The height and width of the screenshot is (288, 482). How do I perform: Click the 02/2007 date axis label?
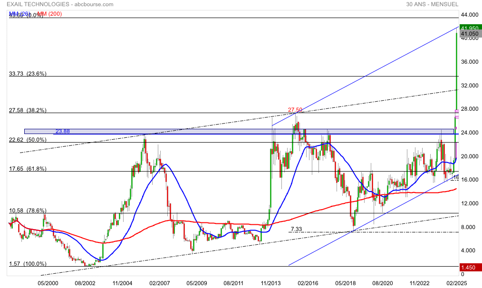[x=159, y=283]
